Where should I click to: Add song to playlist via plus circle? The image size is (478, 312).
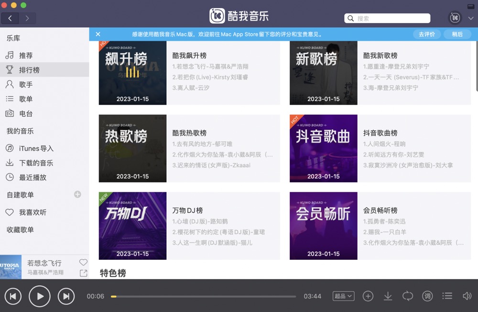point(368,296)
